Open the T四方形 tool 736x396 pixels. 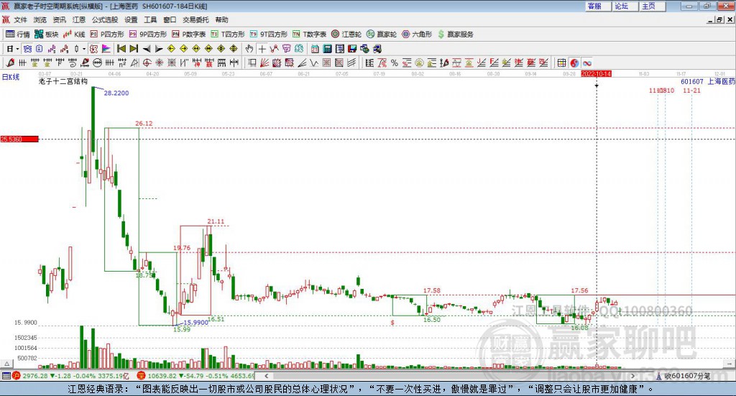point(228,34)
